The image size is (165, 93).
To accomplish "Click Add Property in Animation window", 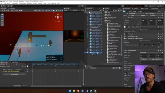I will pyautogui.click(x=14, y=74).
